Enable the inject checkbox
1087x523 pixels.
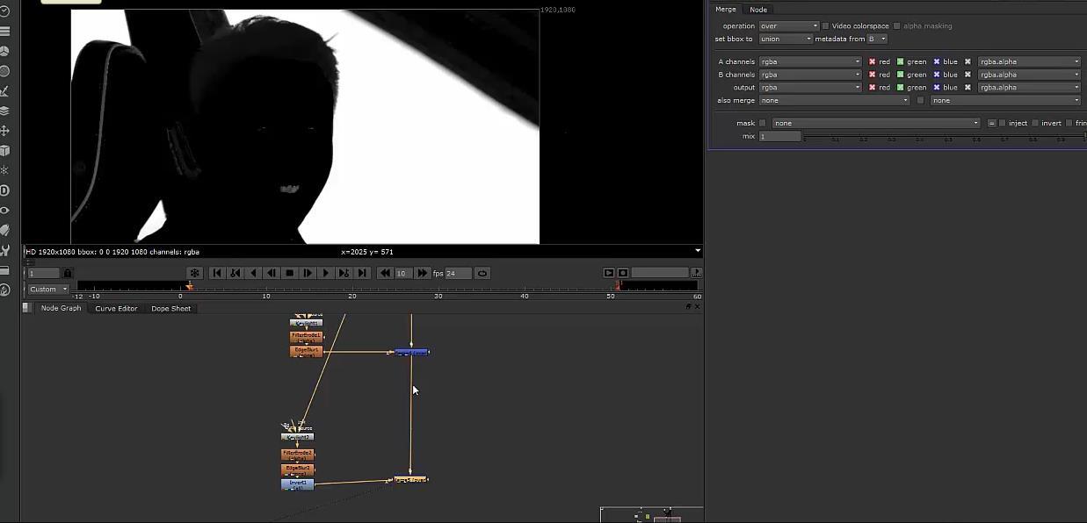(1003, 123)
